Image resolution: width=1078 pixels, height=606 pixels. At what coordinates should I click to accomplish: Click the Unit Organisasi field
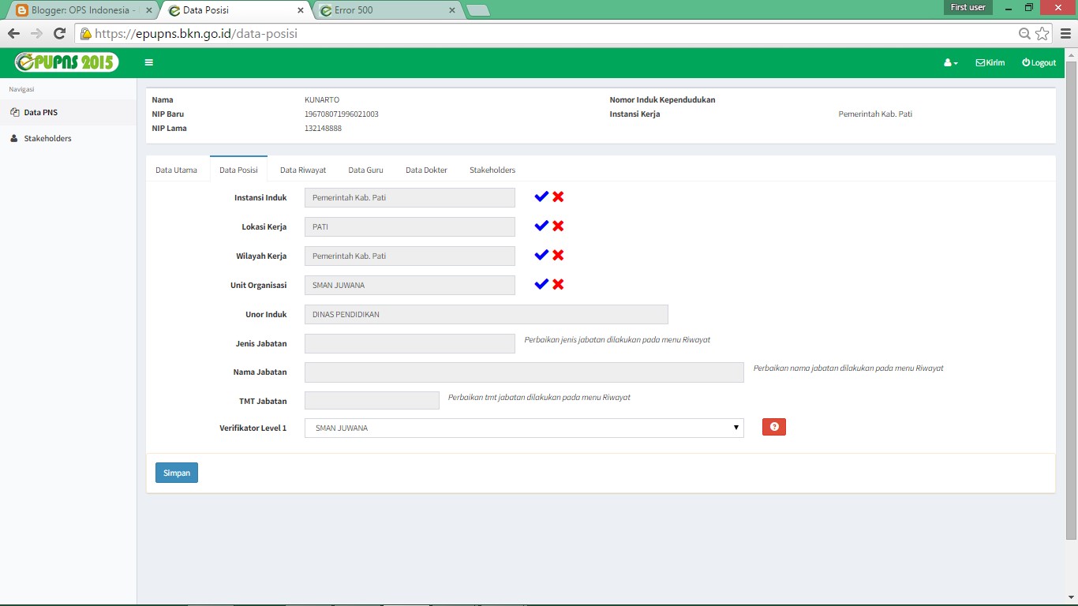[410, 285]
